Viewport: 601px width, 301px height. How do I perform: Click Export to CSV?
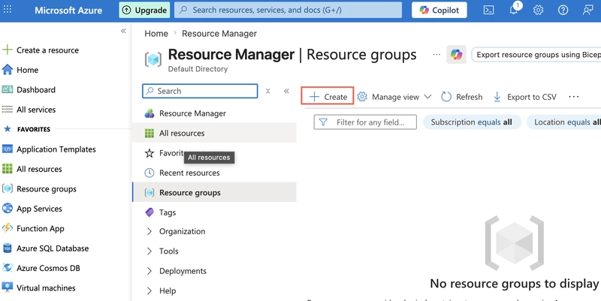tap(524, 97)
